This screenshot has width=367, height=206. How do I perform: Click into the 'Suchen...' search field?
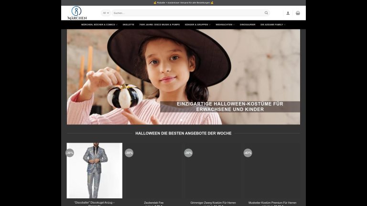click(186, 13)
